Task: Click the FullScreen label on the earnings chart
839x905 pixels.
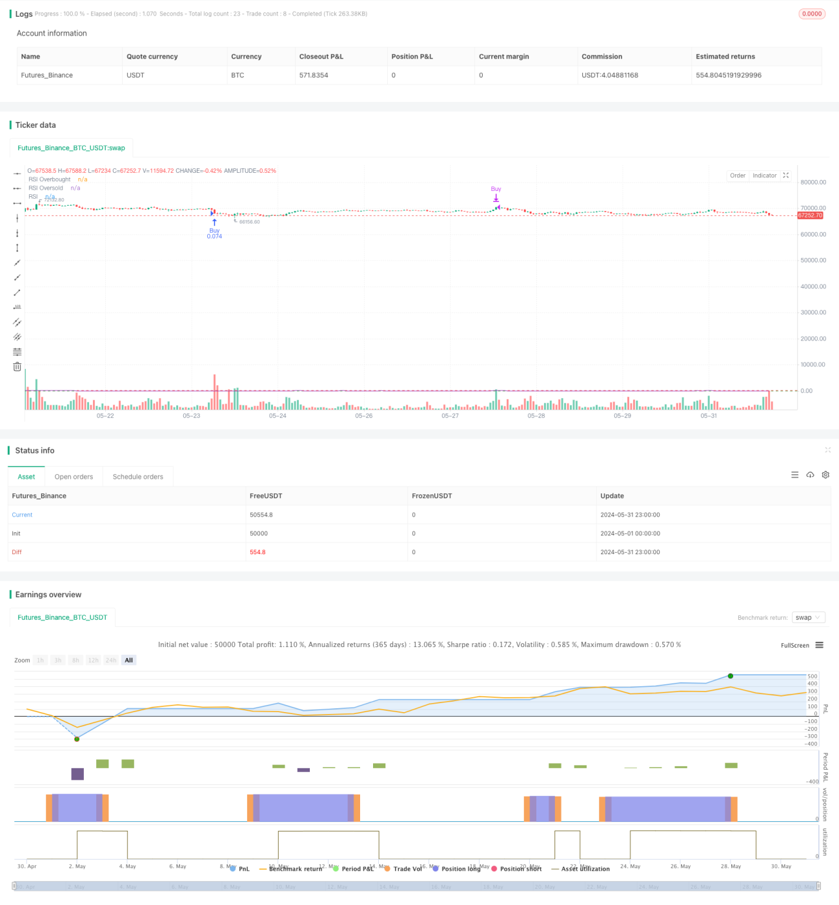Action: point(794,645)
